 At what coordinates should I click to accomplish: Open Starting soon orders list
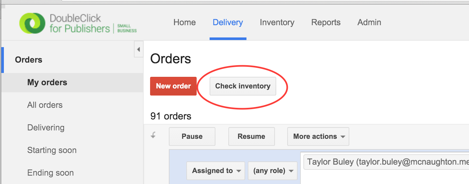tap(52, 150)
